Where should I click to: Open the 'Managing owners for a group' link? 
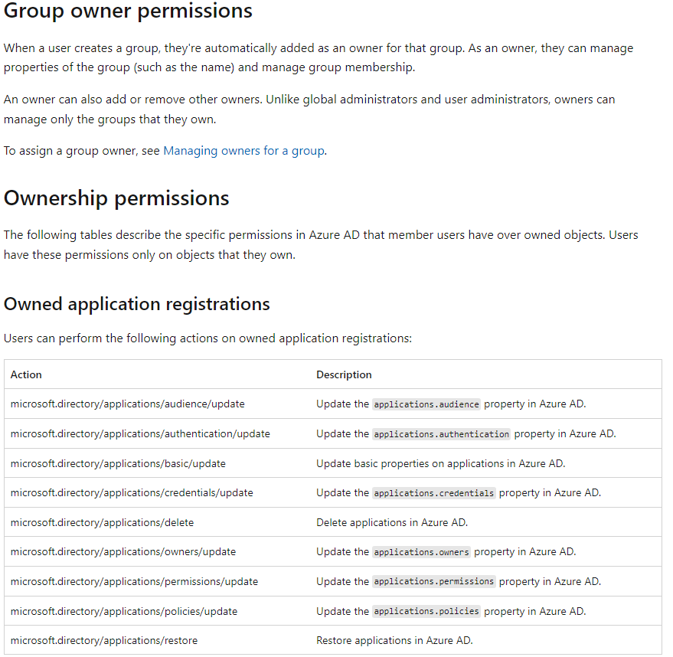click(x=243, y=151)
